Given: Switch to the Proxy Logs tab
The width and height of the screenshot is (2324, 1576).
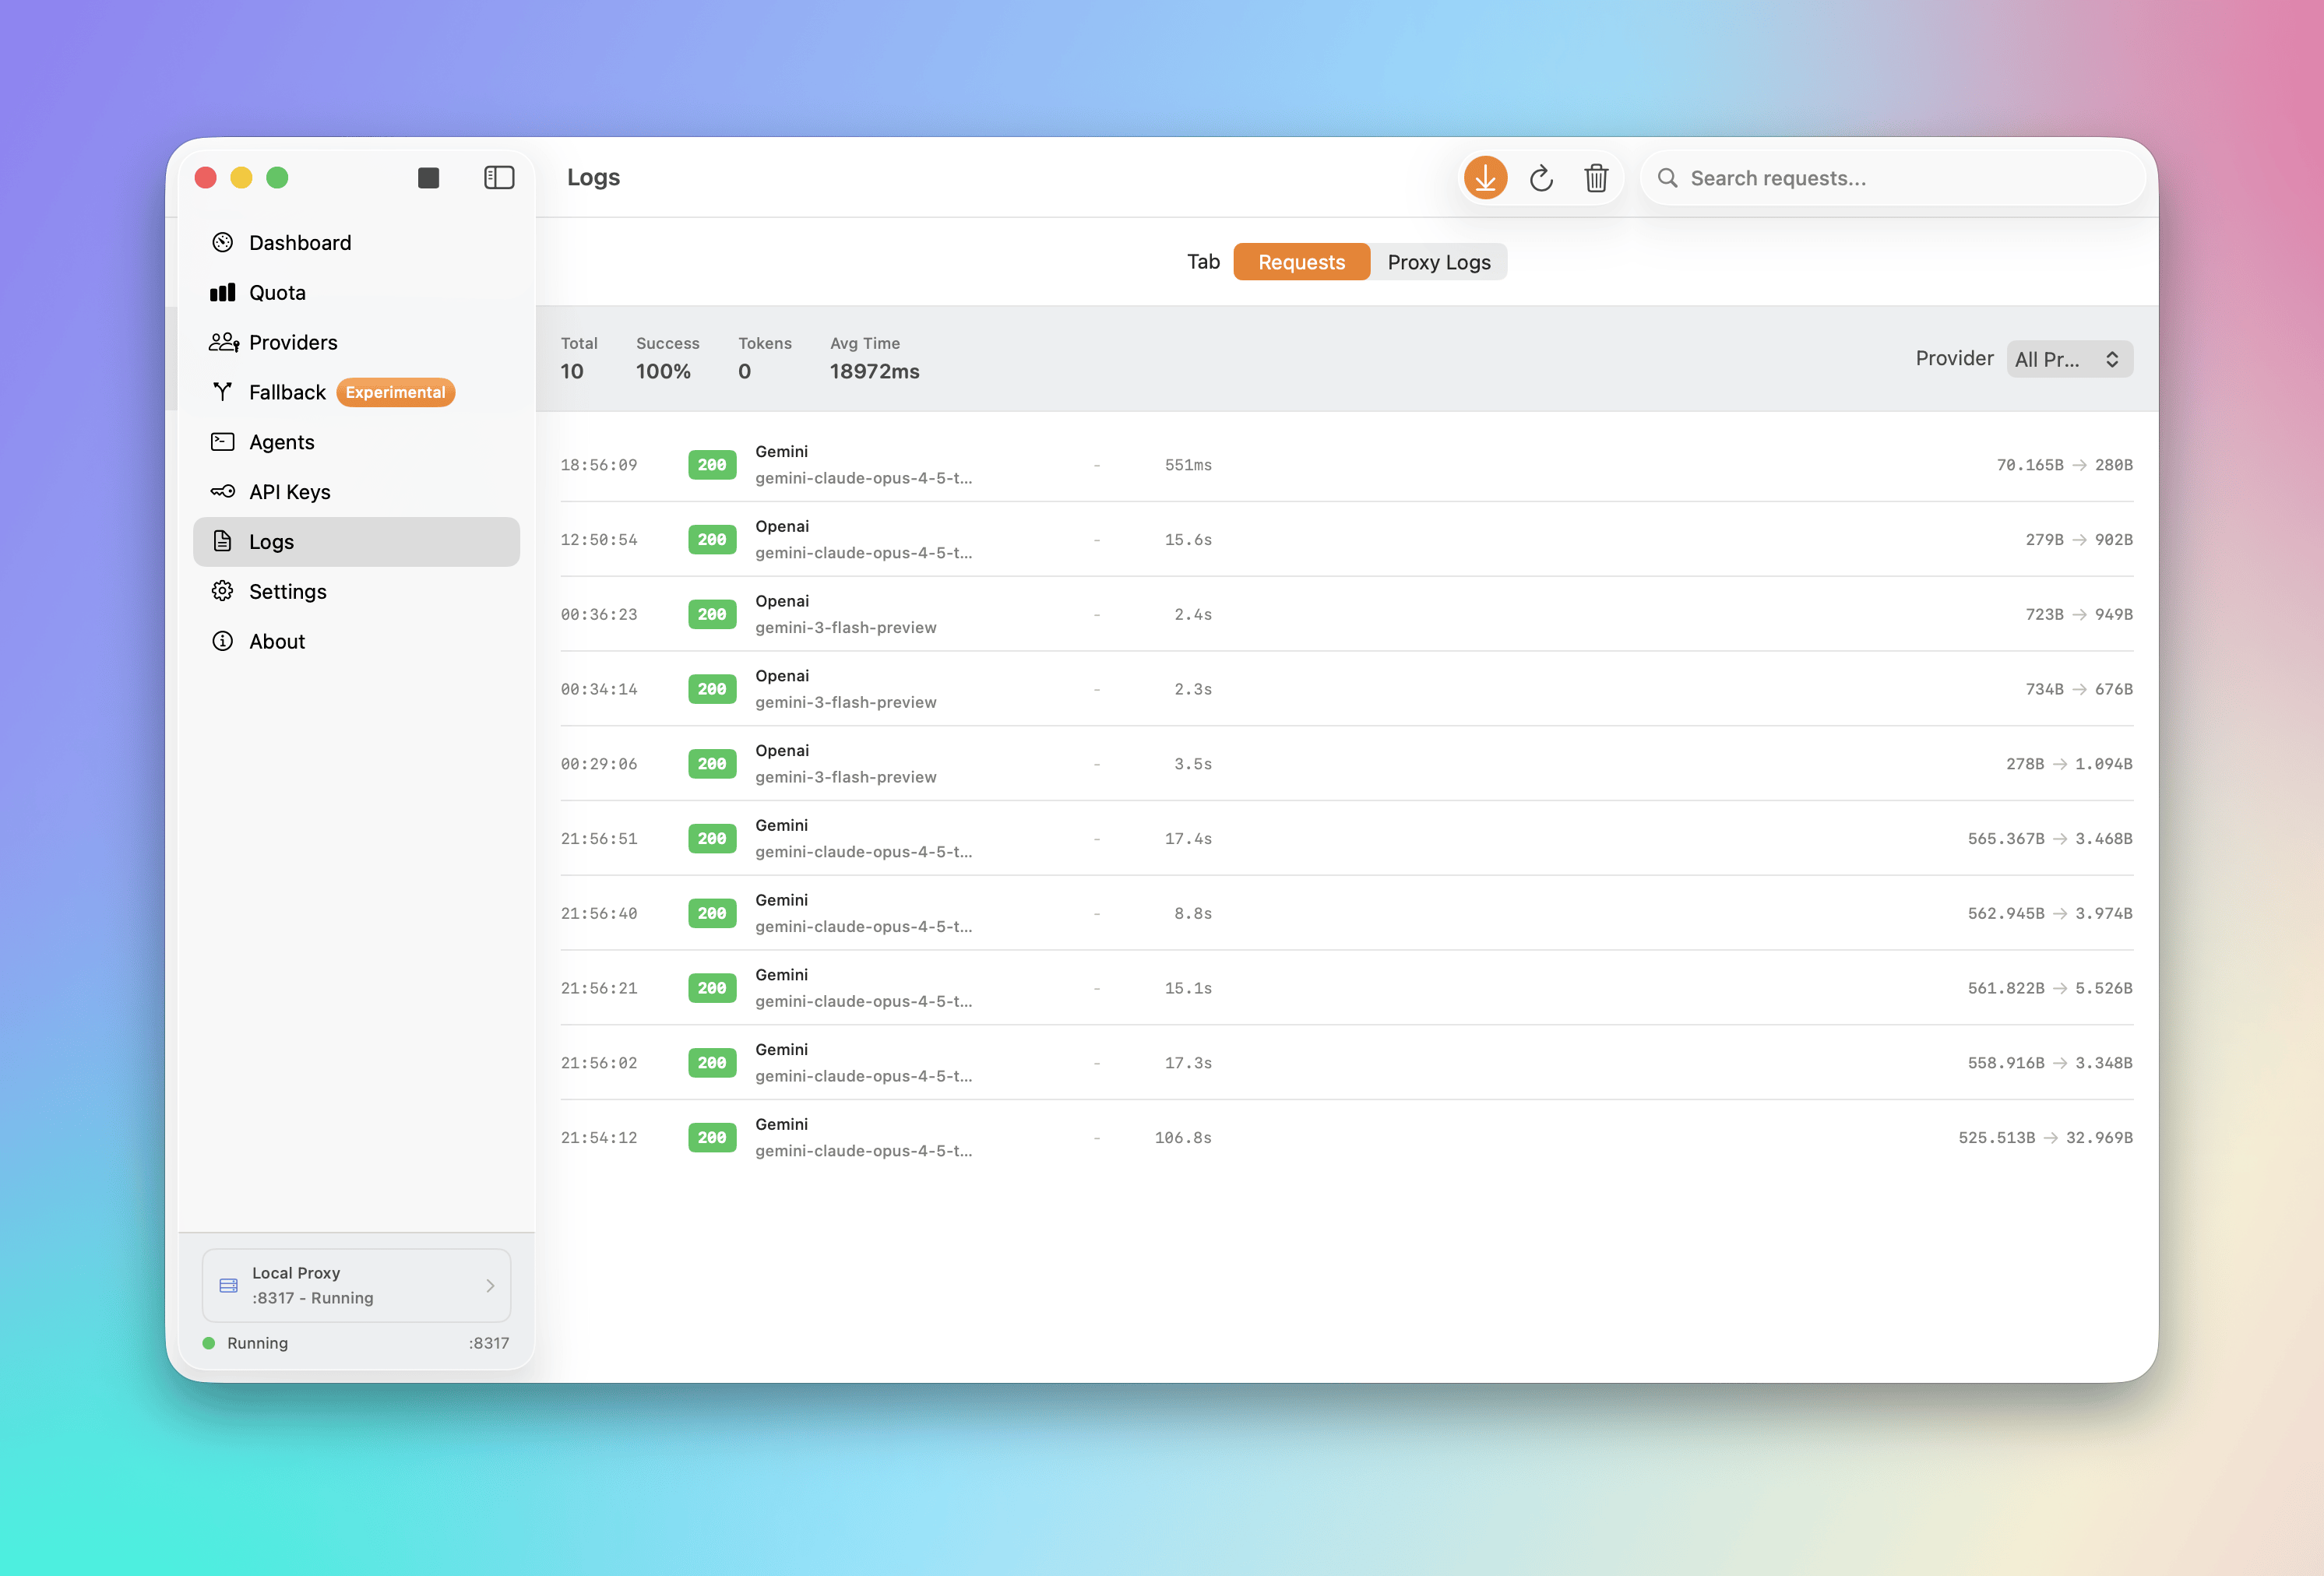Looking at the screenshot, I should click(x=1438, y=262).
